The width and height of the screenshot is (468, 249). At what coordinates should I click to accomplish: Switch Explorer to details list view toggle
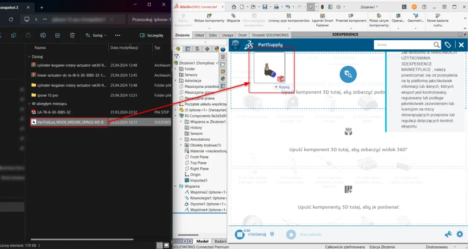(x=160, y=245)
